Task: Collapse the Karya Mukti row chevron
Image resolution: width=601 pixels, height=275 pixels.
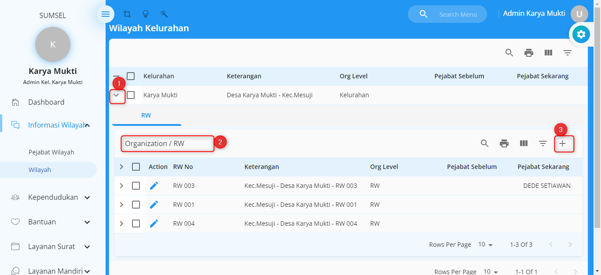Action: coord(117,95)
